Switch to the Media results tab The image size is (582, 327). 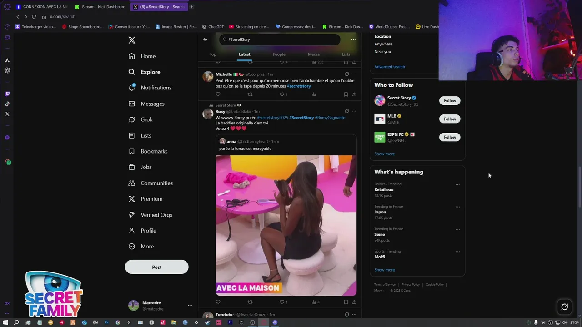pos(314,54)
